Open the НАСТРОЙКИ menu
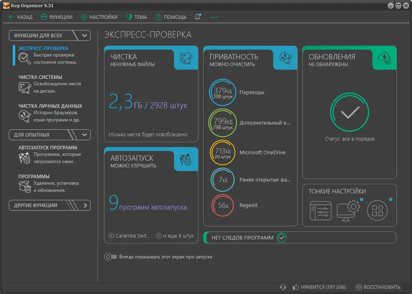The width and height of the screenshot is (412, 294). (99, 17)
